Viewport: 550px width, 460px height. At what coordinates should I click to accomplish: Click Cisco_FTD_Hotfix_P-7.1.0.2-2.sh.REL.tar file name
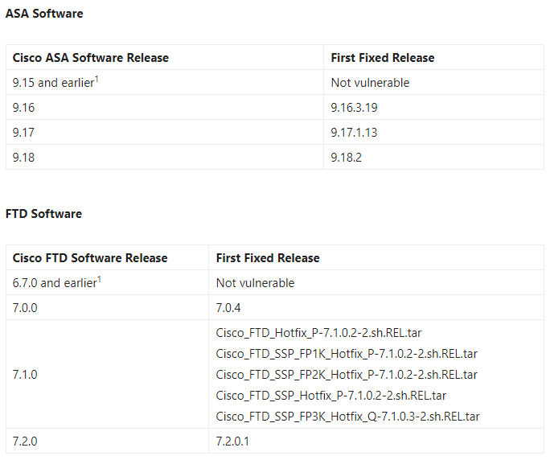coord(318,333)
